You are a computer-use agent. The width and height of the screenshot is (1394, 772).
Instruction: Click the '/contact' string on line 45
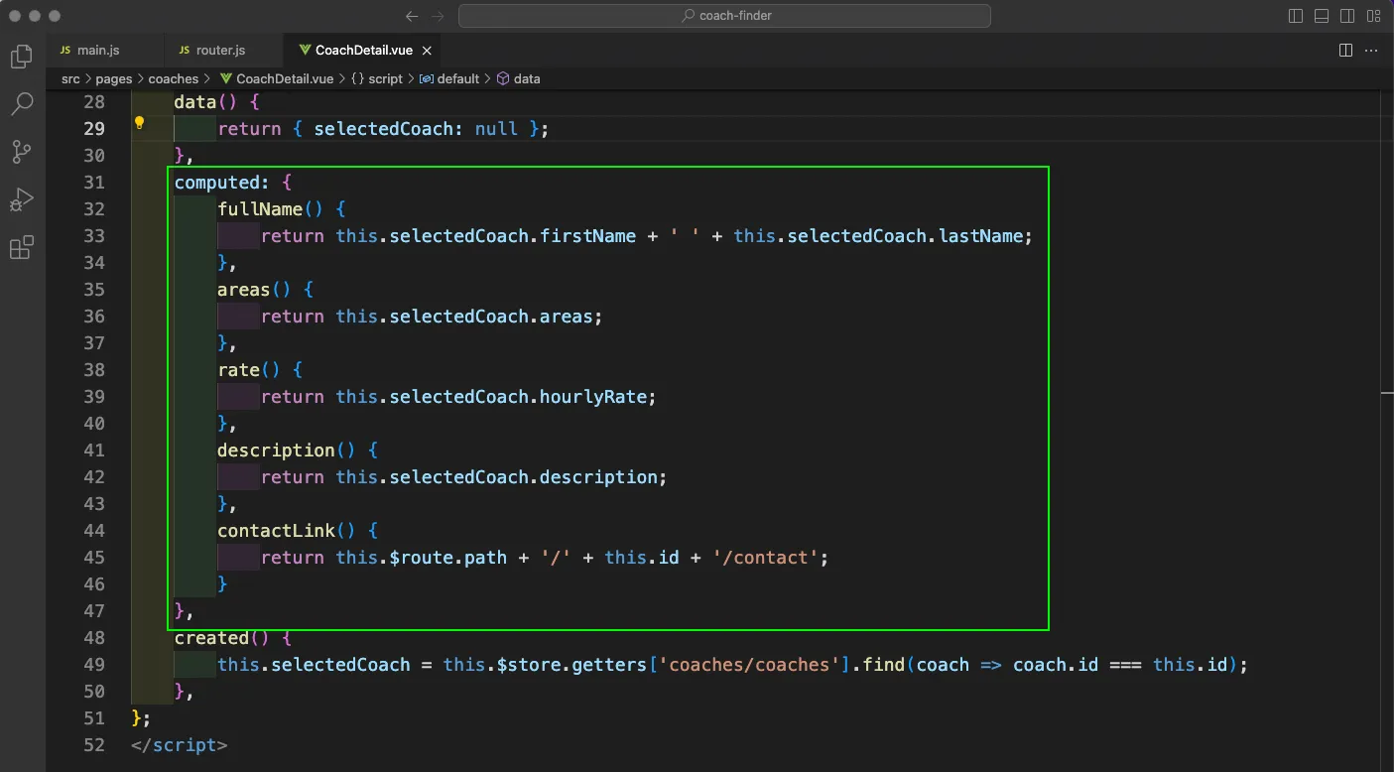pos(765,558)
